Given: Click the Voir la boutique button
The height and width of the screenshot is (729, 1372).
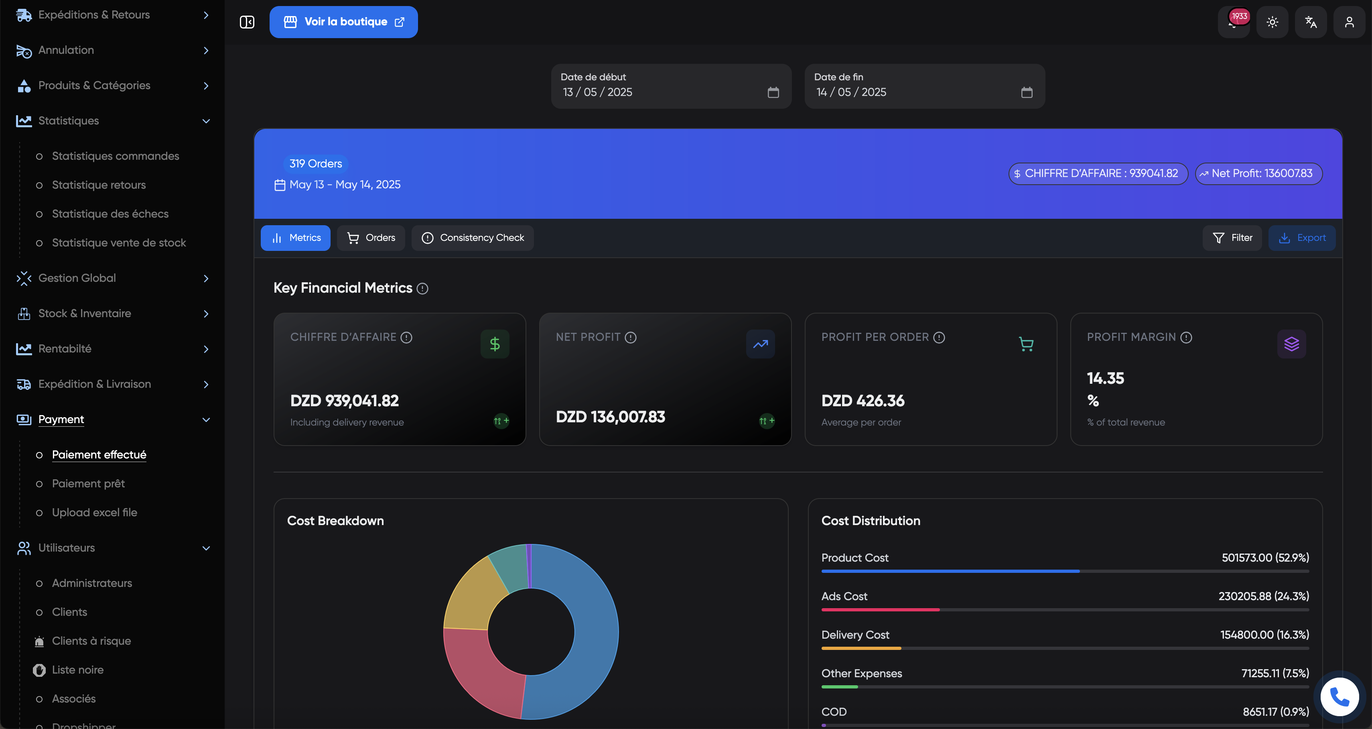Looking at the screenshot, I should point(343,22).
